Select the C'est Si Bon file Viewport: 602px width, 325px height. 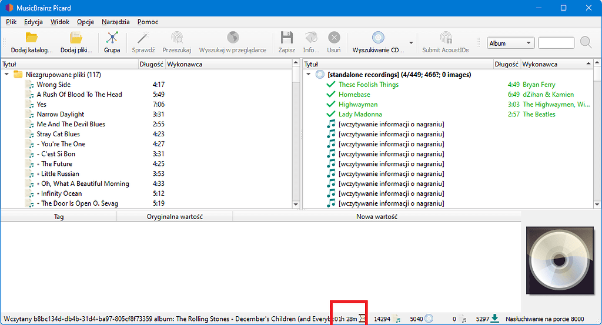pyautogui.click(x=56, y=154)
